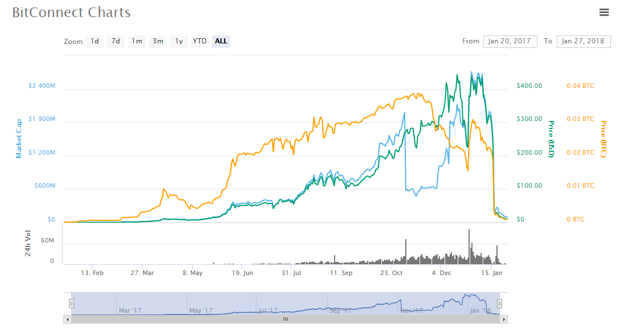Select the 3m zoom preset

(157, 41)
